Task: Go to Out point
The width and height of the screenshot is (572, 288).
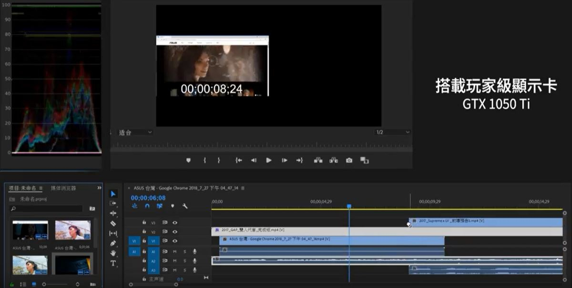Action: tap(299, 160)
